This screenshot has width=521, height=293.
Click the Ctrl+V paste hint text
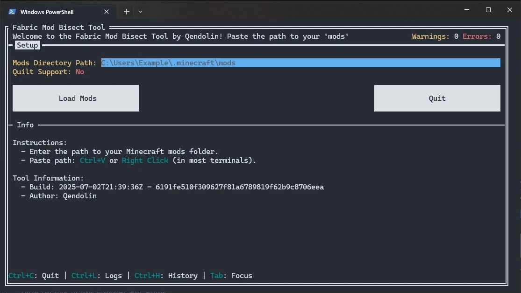pos(93,160)
